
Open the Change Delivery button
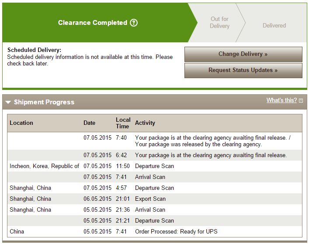(x=243, y=54)
